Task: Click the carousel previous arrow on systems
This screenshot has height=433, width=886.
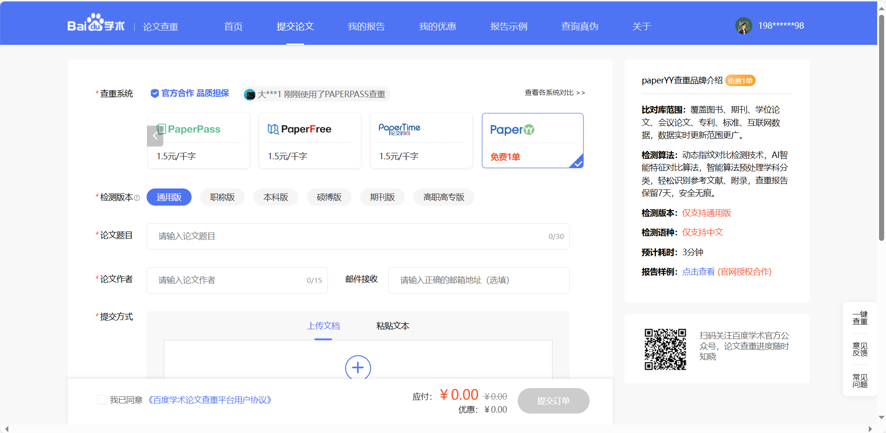Action: point(155,136)
